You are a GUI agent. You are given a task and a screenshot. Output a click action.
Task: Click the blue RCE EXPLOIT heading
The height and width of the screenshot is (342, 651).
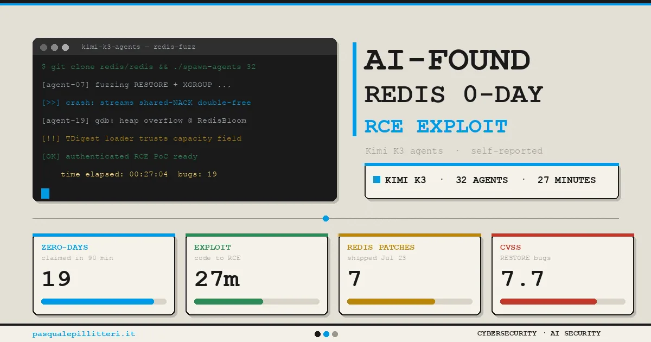[436, 126]
